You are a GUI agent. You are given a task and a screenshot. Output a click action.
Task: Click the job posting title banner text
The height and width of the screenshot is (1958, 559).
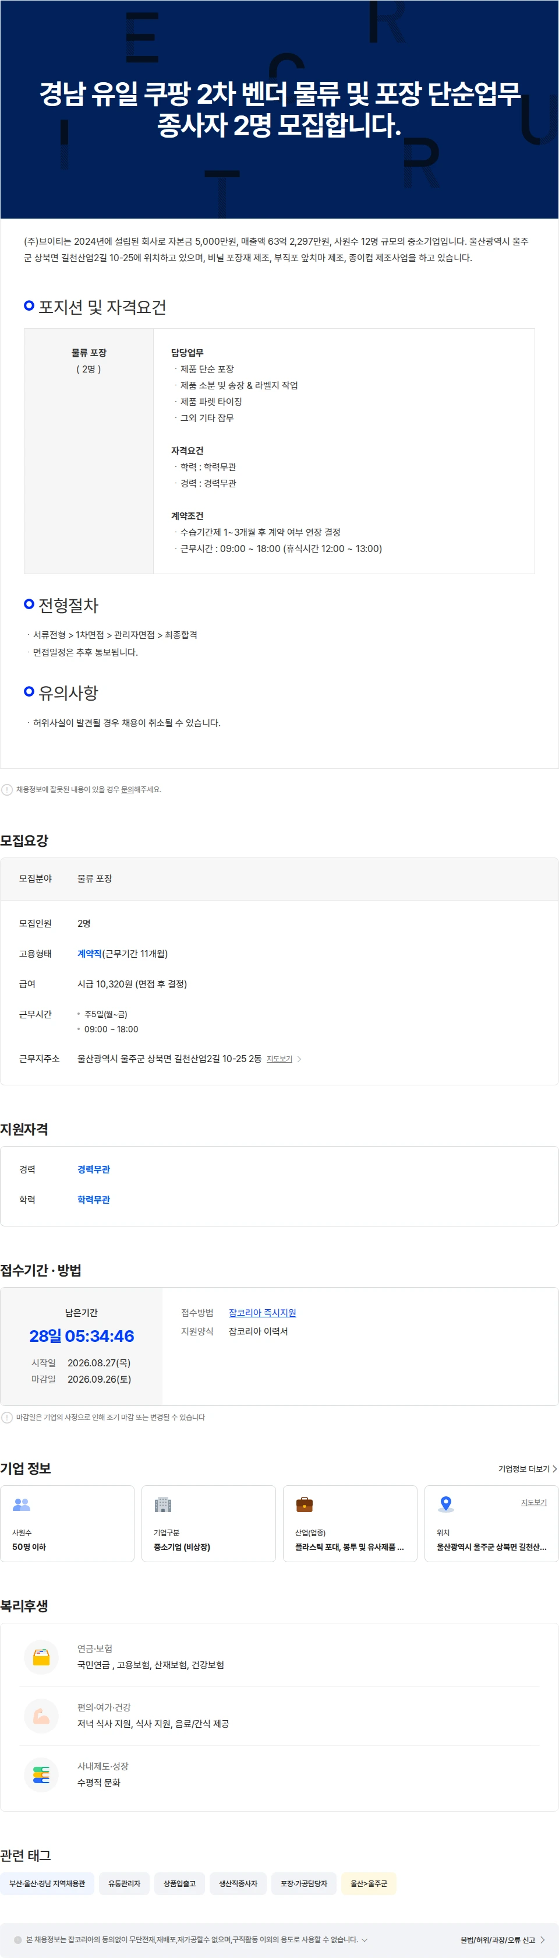[x=279, y=110]
